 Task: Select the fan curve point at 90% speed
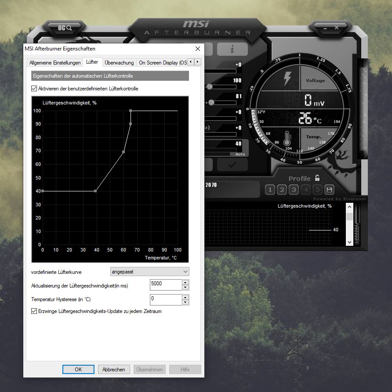pyautogui.click(x=131, y=124)
